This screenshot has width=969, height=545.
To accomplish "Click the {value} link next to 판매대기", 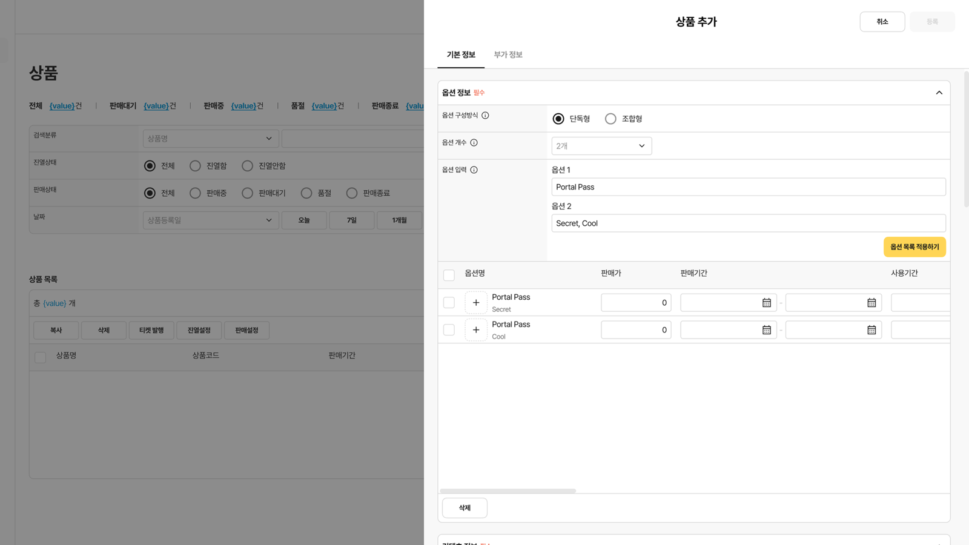I will click(156, 106).
